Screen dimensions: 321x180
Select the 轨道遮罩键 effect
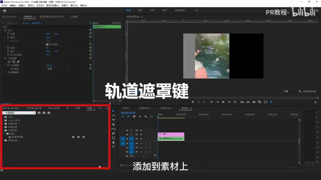pos(18,137)
